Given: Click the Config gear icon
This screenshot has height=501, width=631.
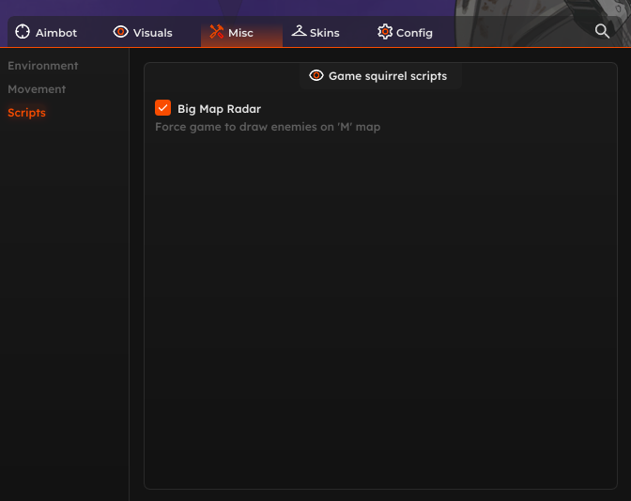Looking at the screenshot, I should tap(385, 31).
